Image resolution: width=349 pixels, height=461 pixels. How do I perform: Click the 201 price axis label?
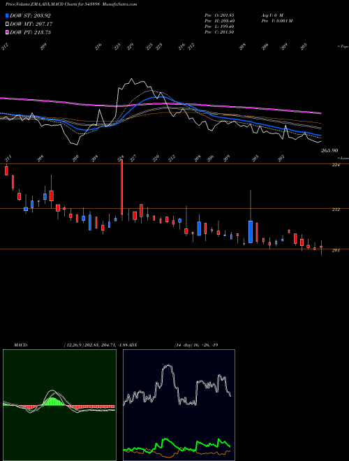click(x=336, y=250)
